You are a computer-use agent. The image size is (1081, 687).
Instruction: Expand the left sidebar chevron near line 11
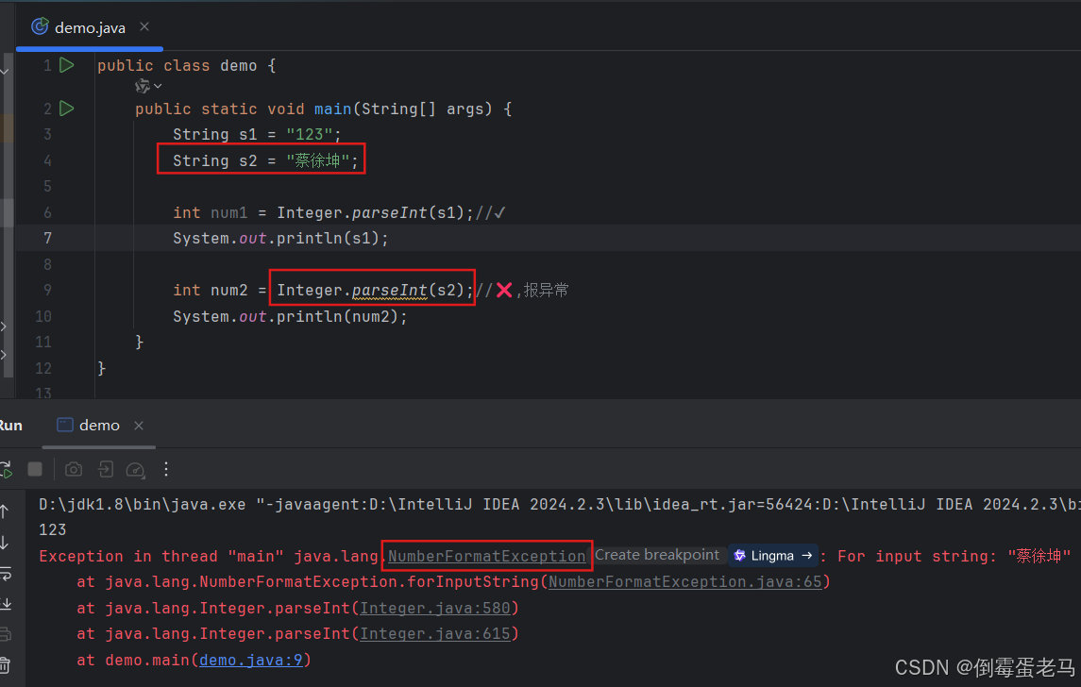pos(4,355)
